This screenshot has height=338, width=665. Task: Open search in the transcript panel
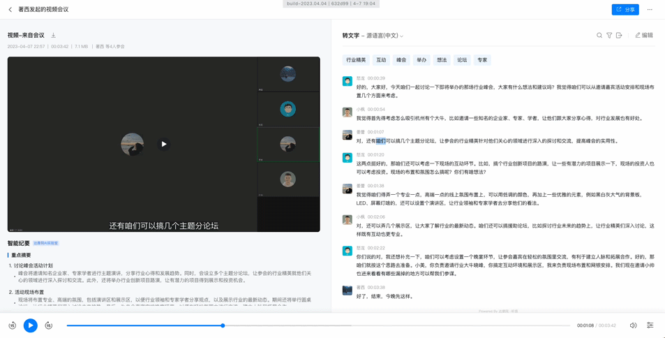pyautogui.click(x=599, y=36)
